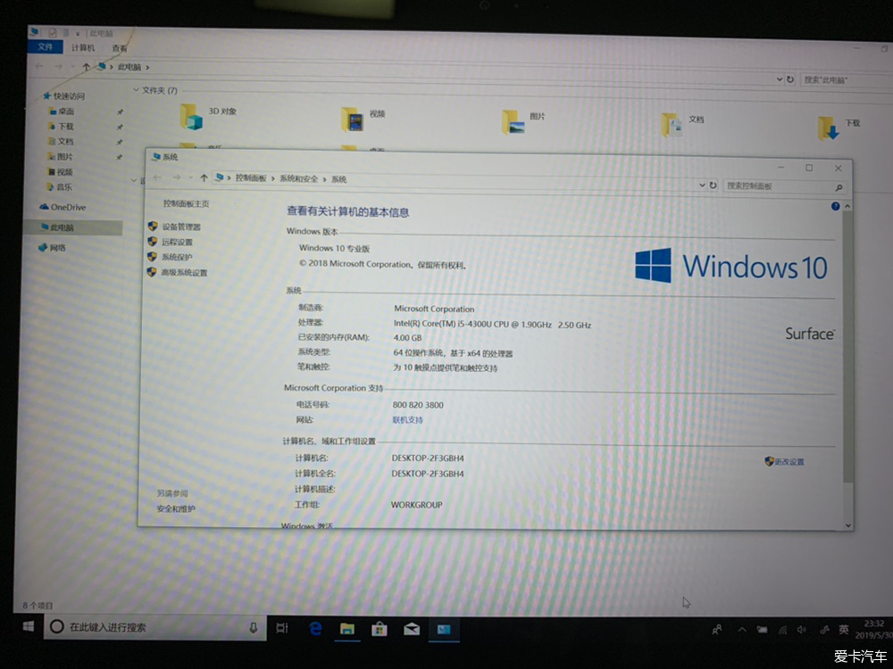Switch input language via 英 indicator
This screenshot has width=893, height=669.
[844, 629]
